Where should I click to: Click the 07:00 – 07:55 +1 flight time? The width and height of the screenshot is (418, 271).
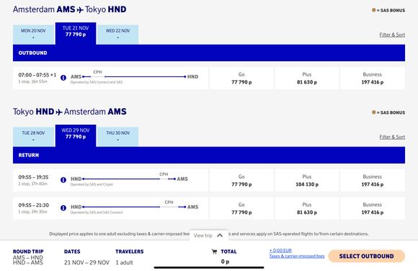(37, 75)
